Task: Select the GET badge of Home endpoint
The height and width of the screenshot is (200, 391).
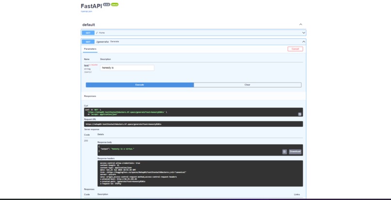Action: (88, 33)
